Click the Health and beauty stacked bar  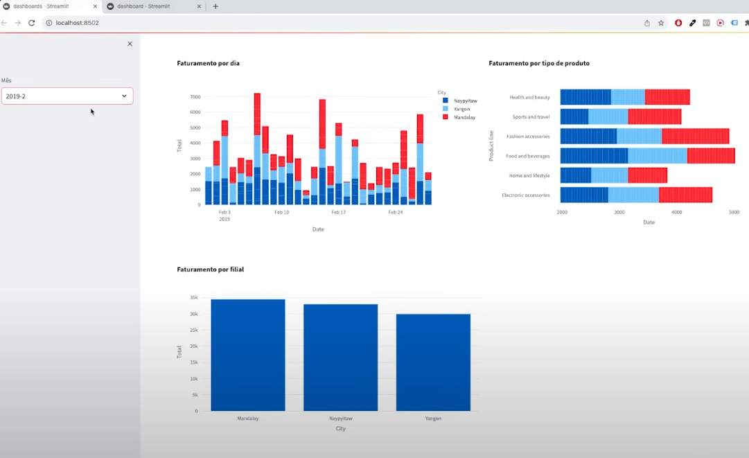click(x=625, y=97)
